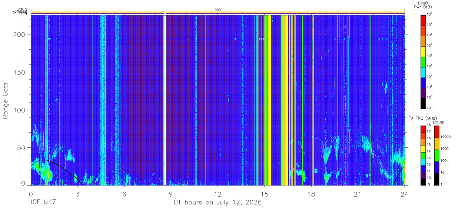This screenshot has width=455, height=210.
Task: Click the red top segment of TX FRQ colorbar
Action: [423, 129]
